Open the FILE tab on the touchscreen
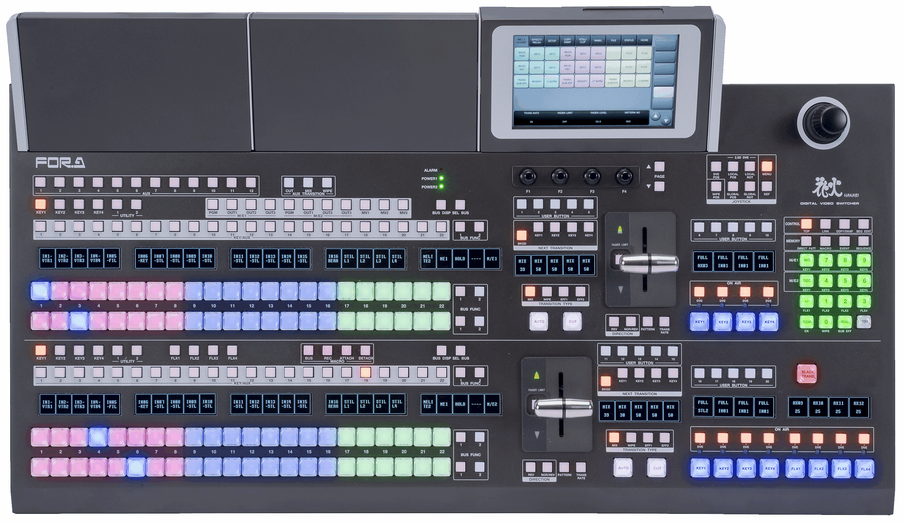This screenshot has width=905, height=522. coord(613,40)
